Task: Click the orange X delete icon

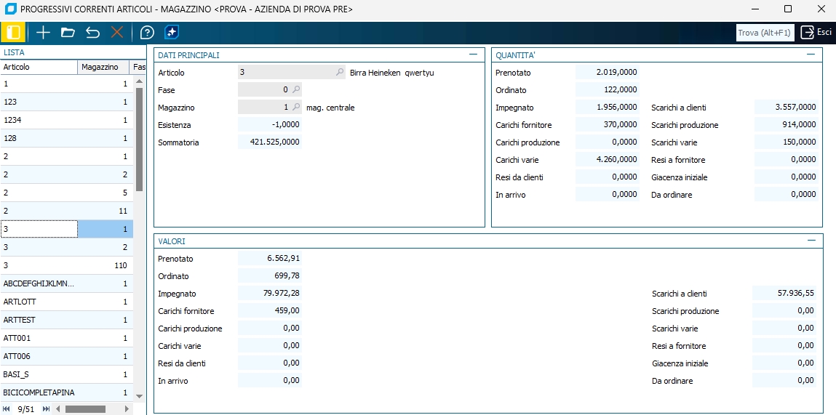Action: 116,33
